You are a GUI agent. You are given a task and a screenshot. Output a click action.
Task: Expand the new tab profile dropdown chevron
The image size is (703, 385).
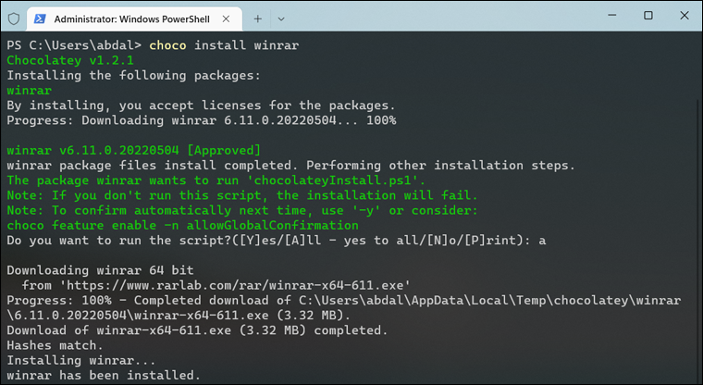(x=282, y=18)
